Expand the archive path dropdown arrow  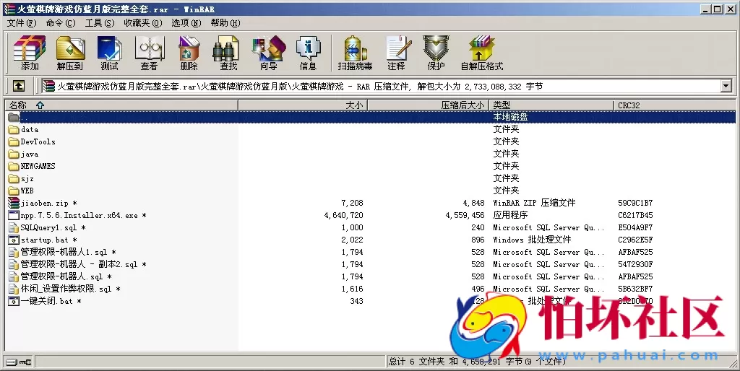tap(726, 87)
